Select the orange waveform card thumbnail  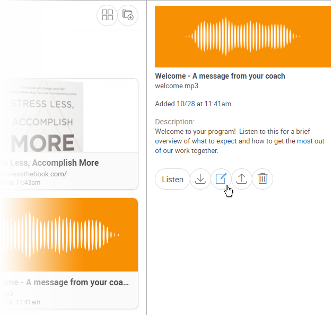click(x=69, y=235)
